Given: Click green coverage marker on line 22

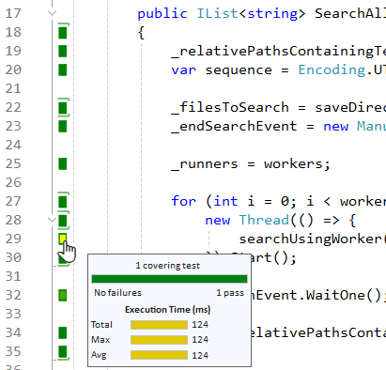Looking at the screenshot, I should click(63, 108).
